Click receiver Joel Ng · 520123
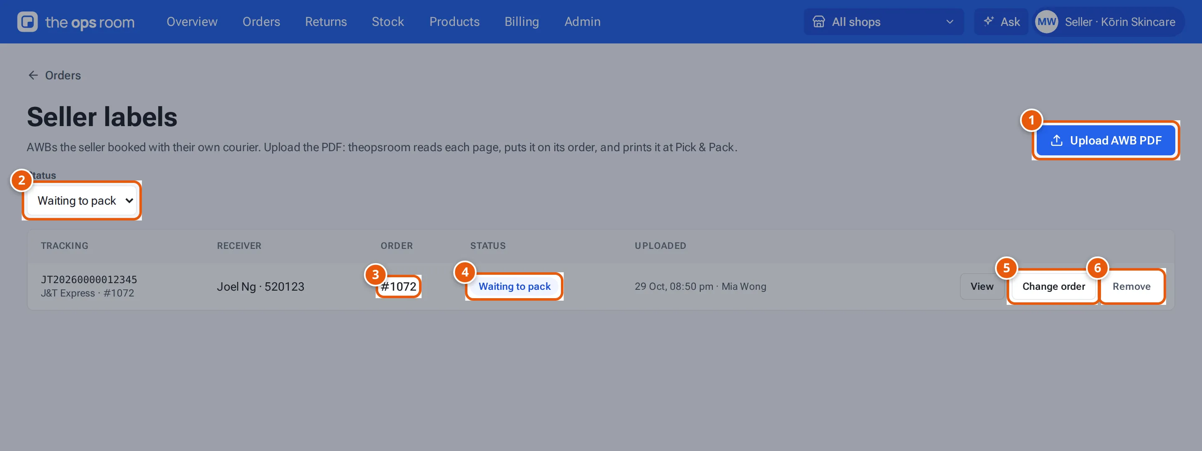Image resolution: width=1202 pixels, height=451 pixels. click(260, 286)
